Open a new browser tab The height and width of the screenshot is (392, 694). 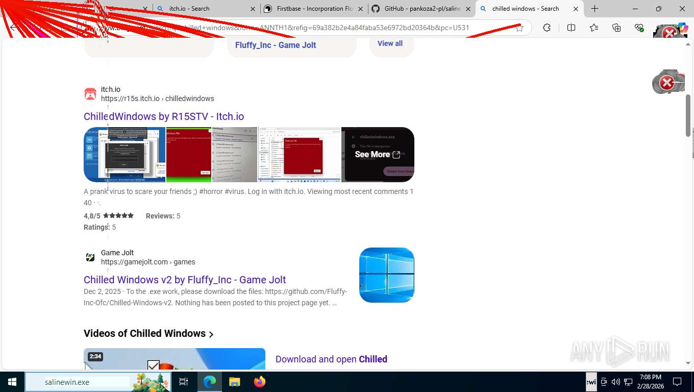[594, 9]
